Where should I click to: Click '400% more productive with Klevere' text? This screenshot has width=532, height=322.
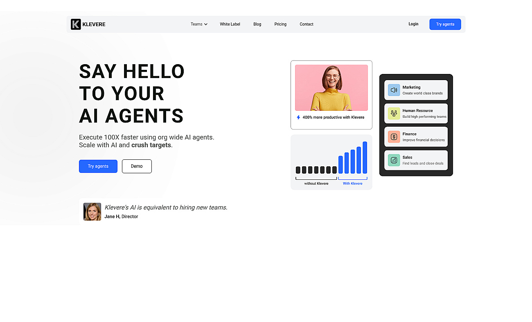[x=334, y=117]
